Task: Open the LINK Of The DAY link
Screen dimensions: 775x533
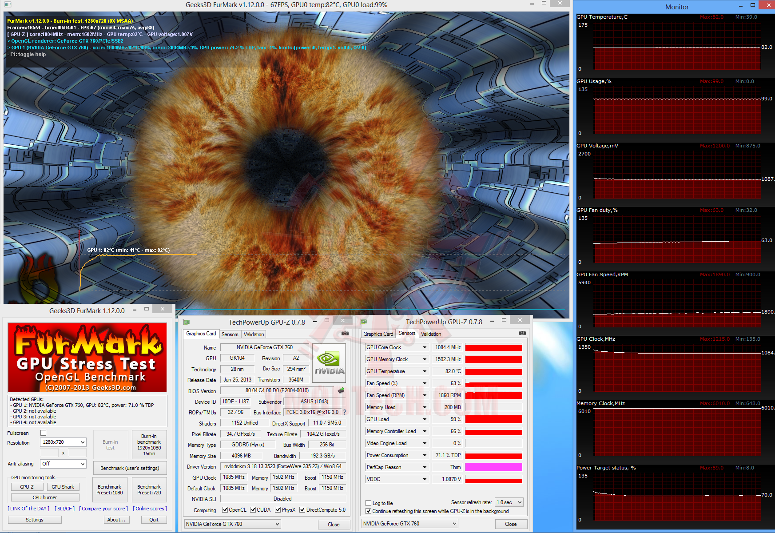Action: [28, 509]
